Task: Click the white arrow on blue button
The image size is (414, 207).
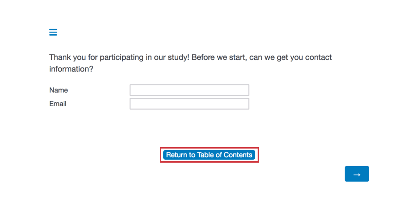Action: click(357, 174)
